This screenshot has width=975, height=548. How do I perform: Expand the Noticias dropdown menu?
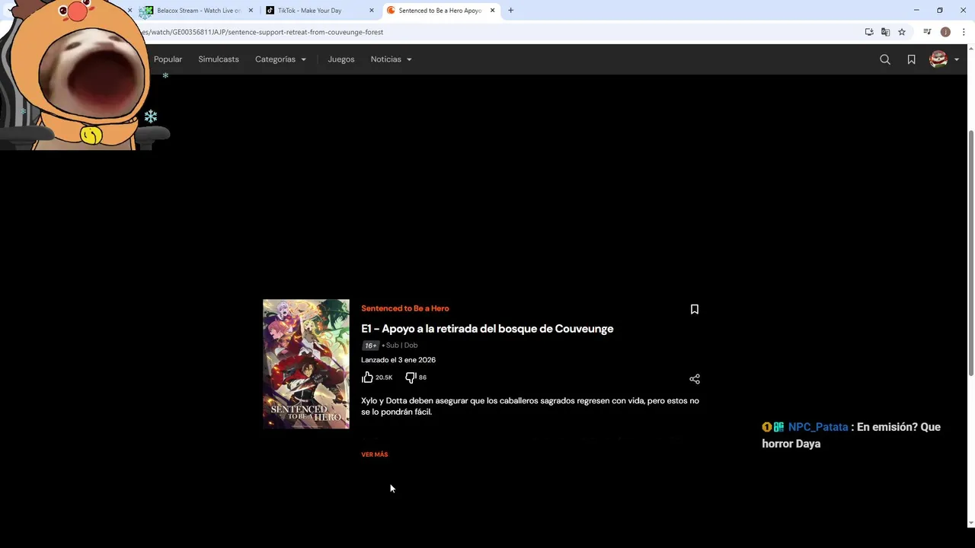click(391, 59)
